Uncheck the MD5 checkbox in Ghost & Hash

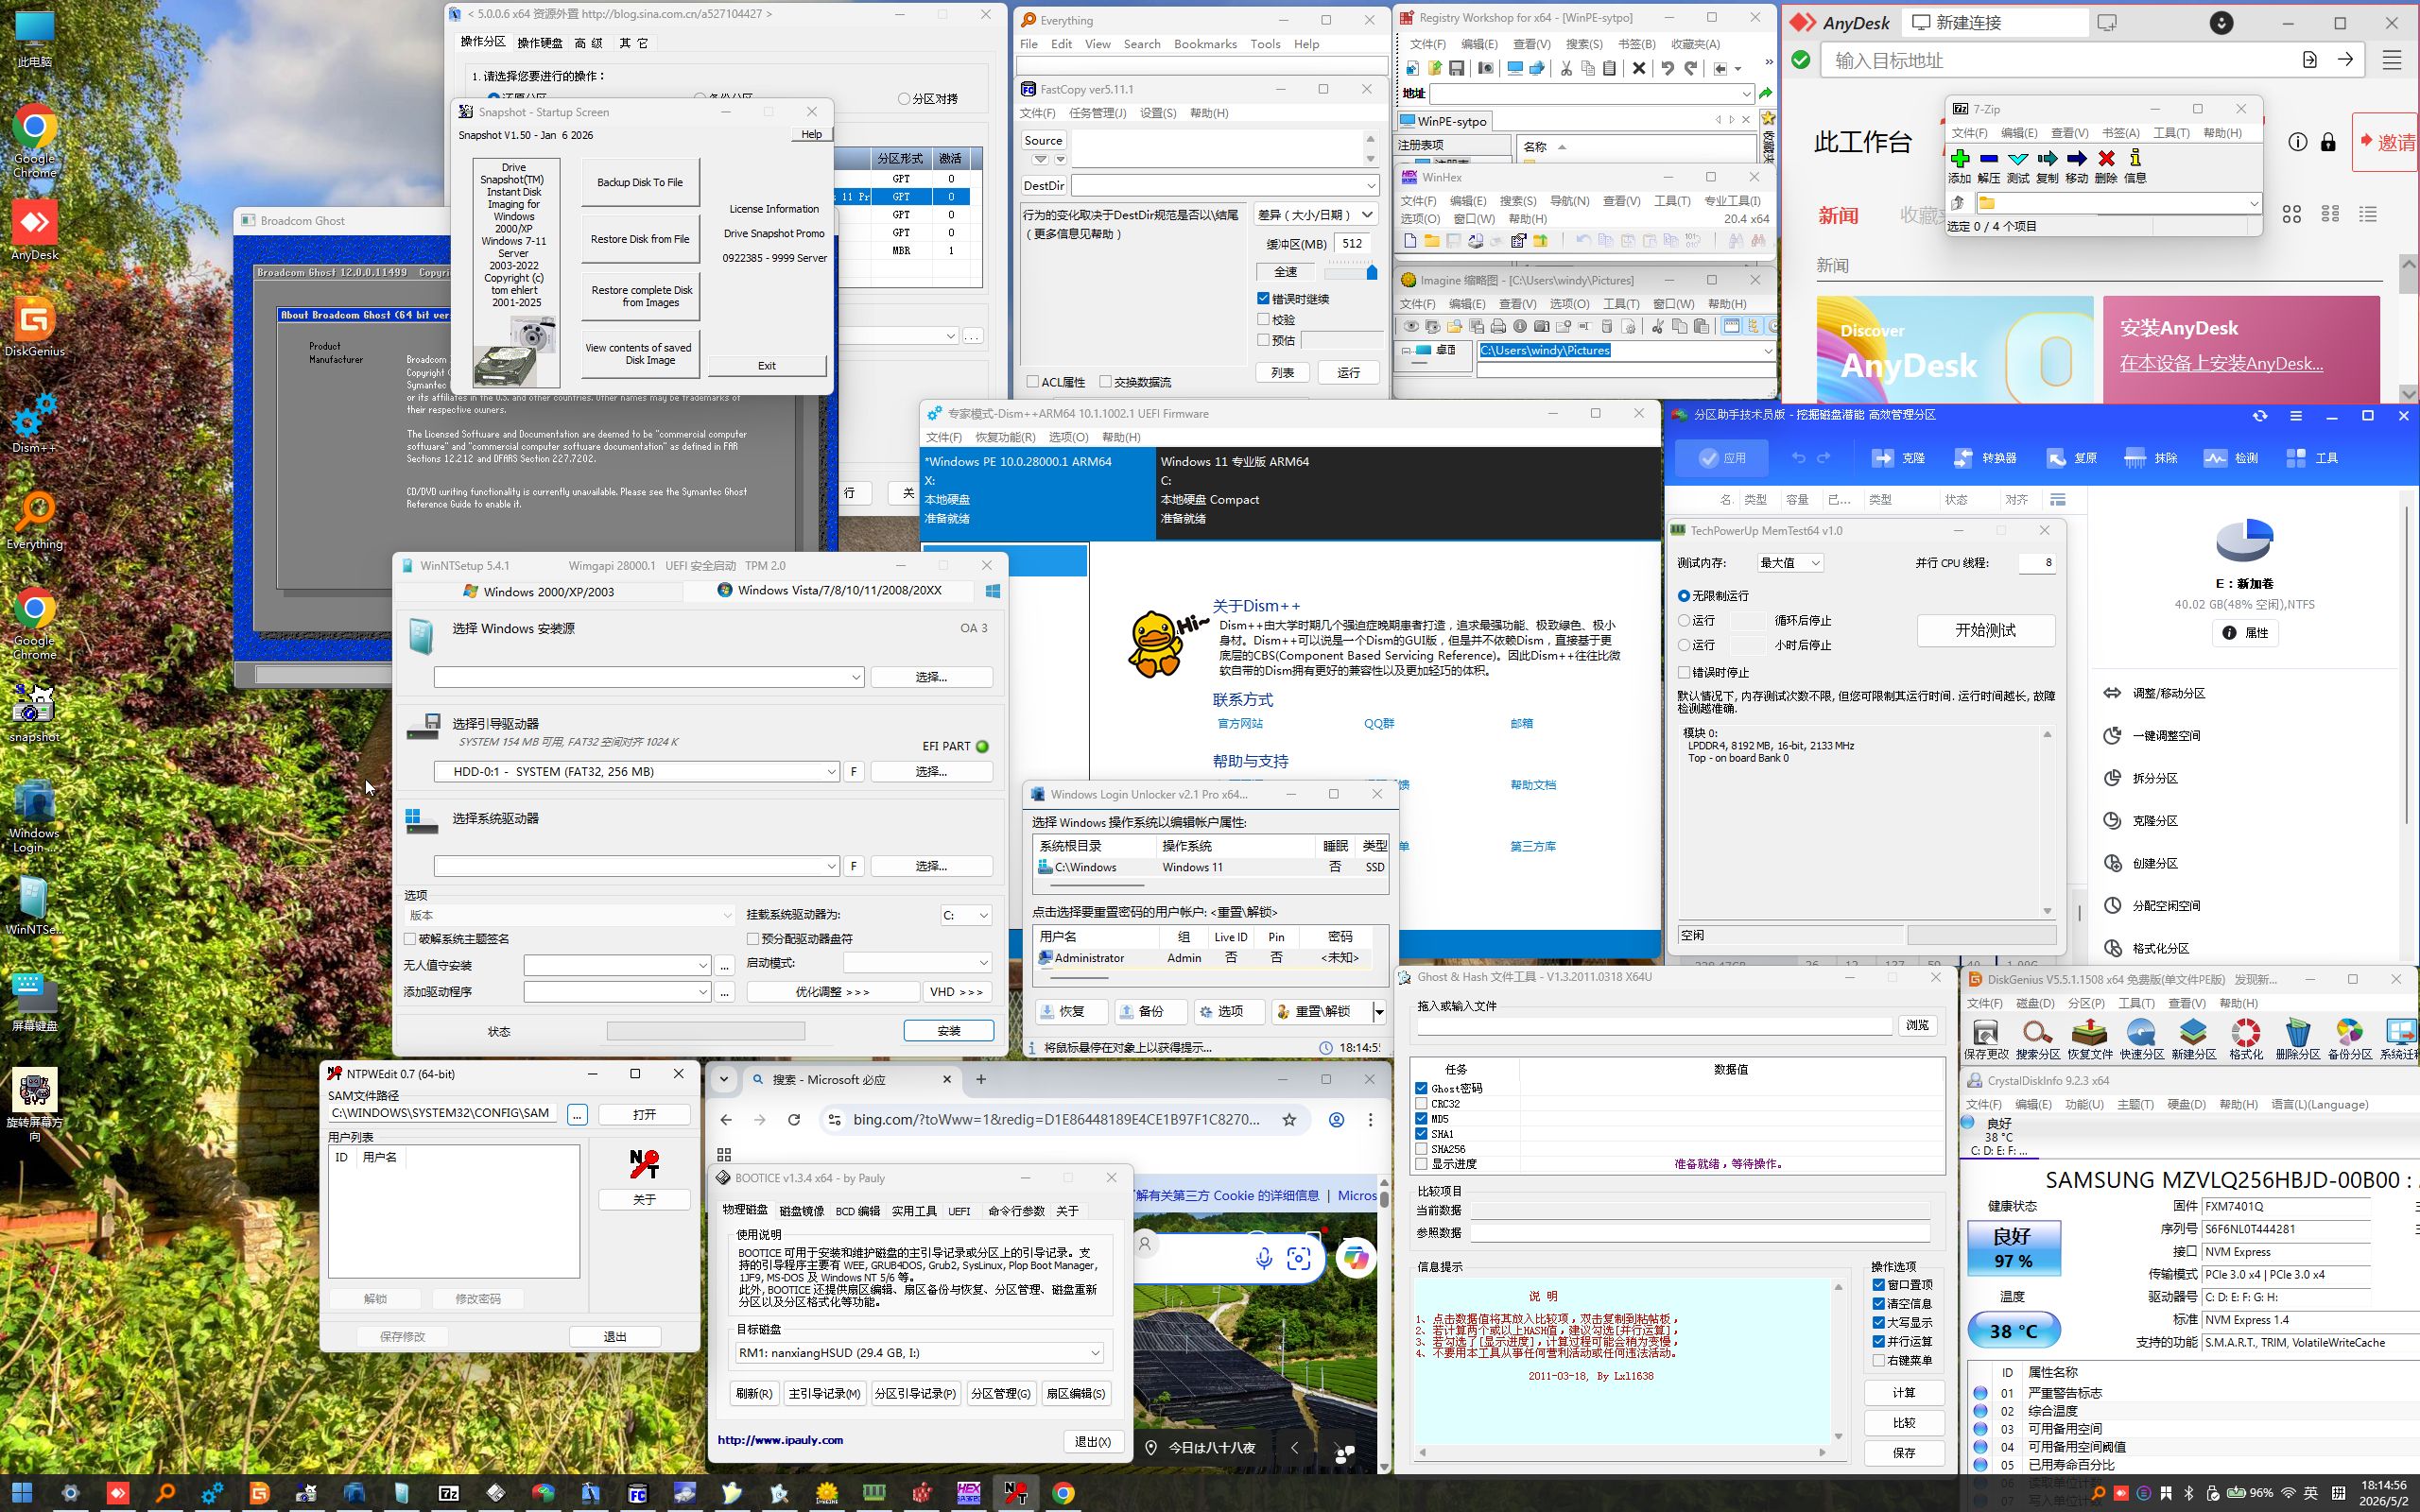coord(1421,1119)
